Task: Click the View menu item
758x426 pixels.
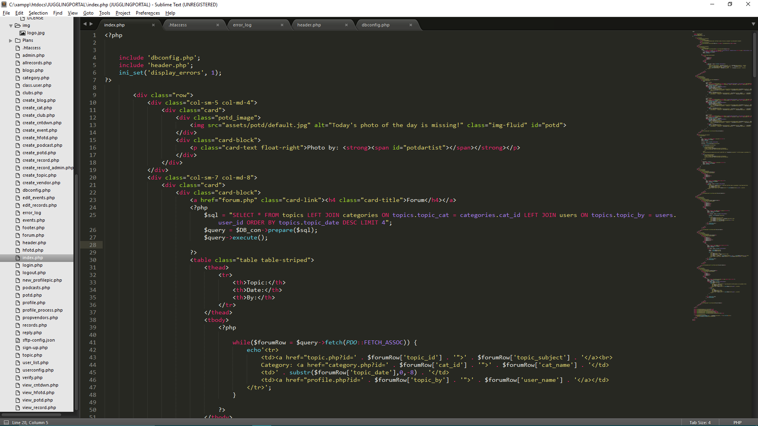Action: click(72, 13)
